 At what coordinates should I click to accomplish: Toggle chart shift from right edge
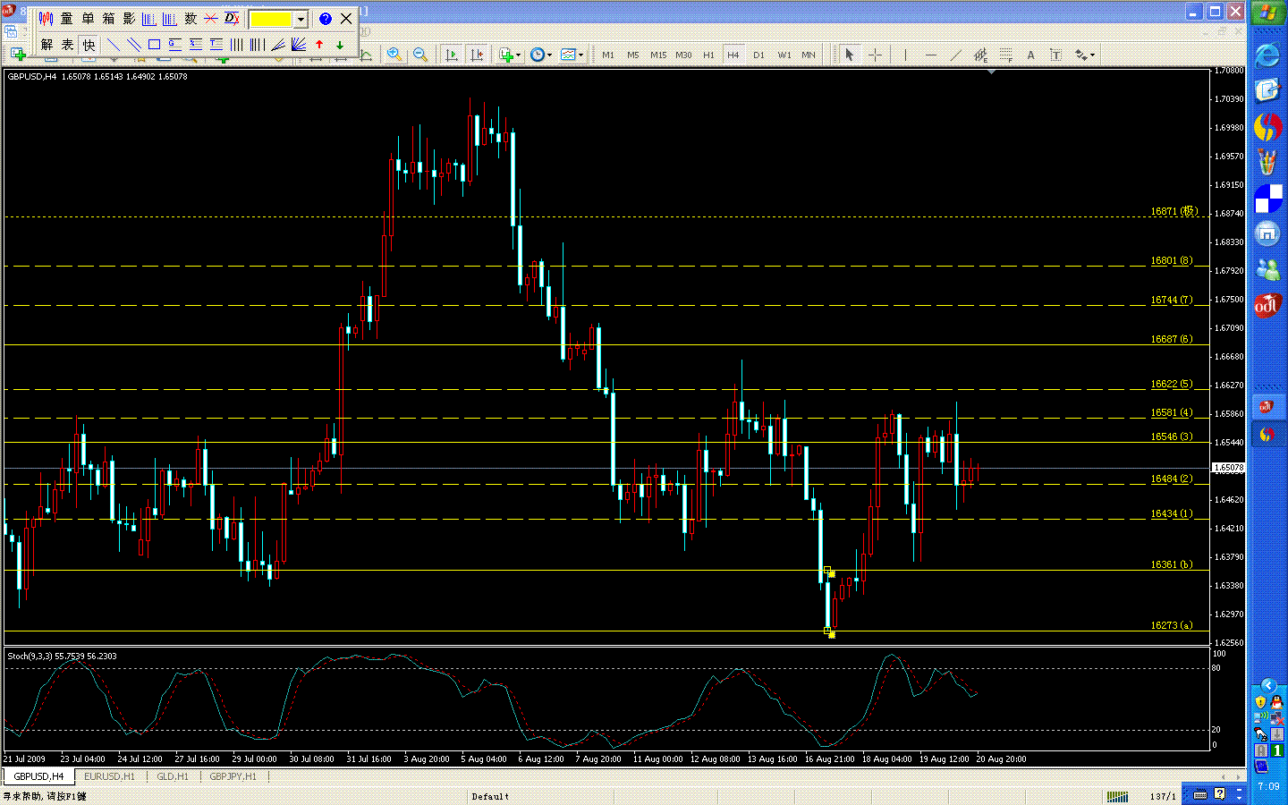click(x=477, y=55)
